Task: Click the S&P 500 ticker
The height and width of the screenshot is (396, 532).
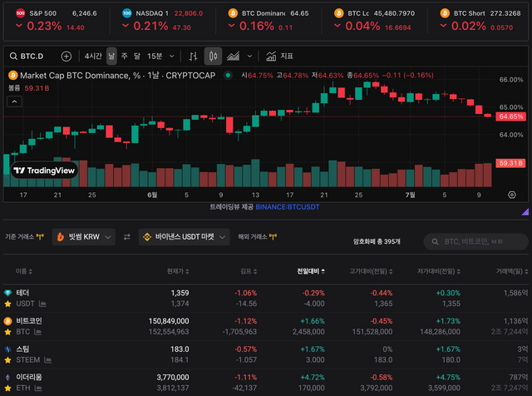Action: coord(57,20)
